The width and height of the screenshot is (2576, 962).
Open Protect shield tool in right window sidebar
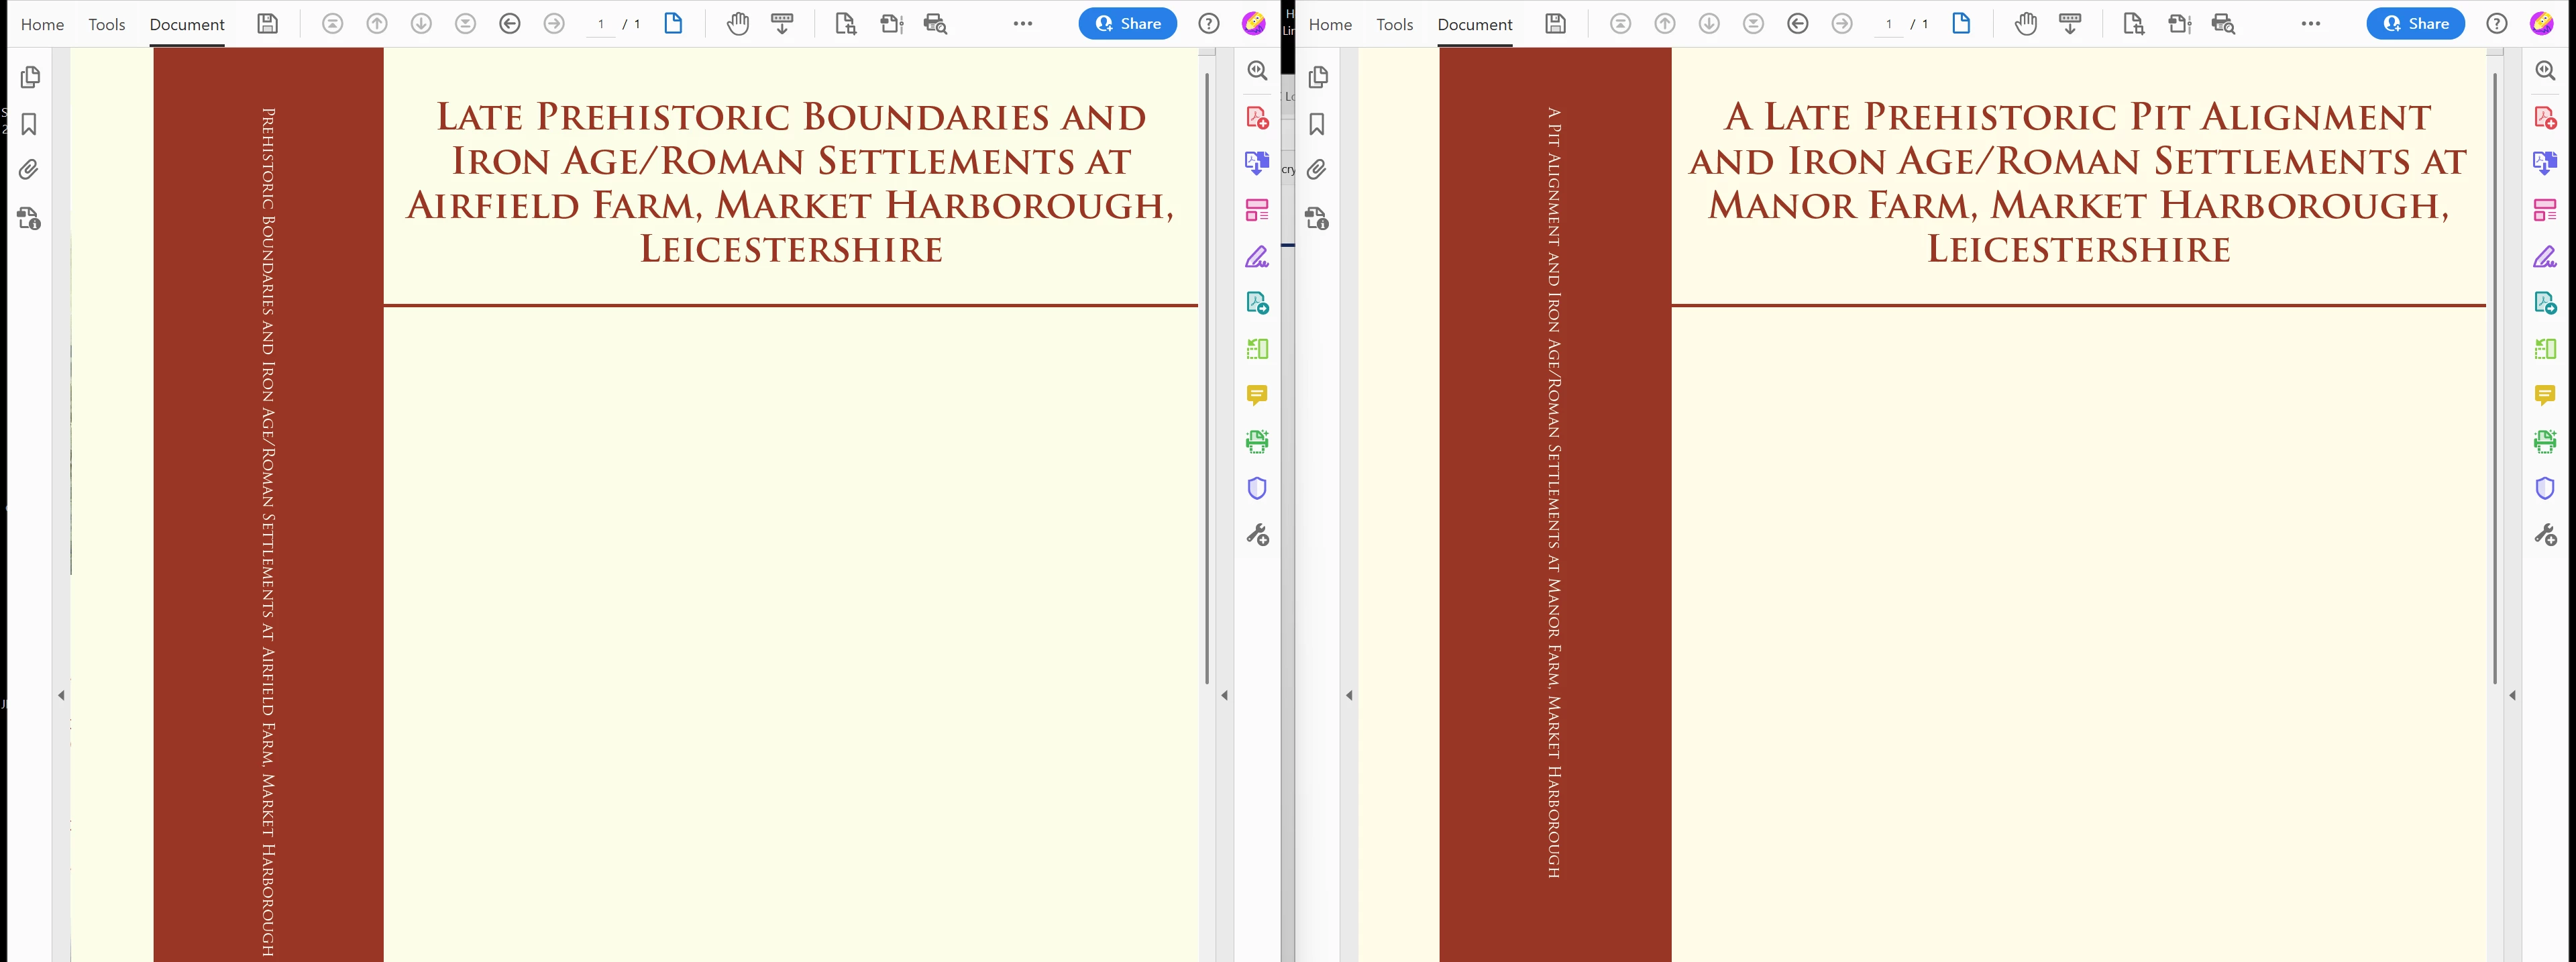pos(2545,488)
